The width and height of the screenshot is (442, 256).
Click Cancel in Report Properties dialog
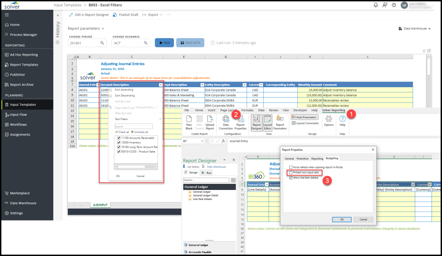(363, 219)
